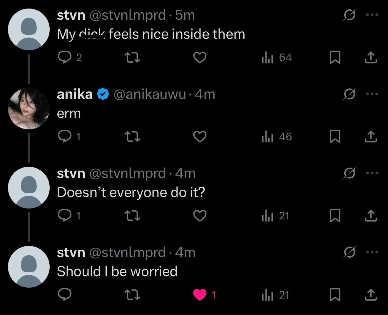Open anika's profile picture

pos(29,109)
